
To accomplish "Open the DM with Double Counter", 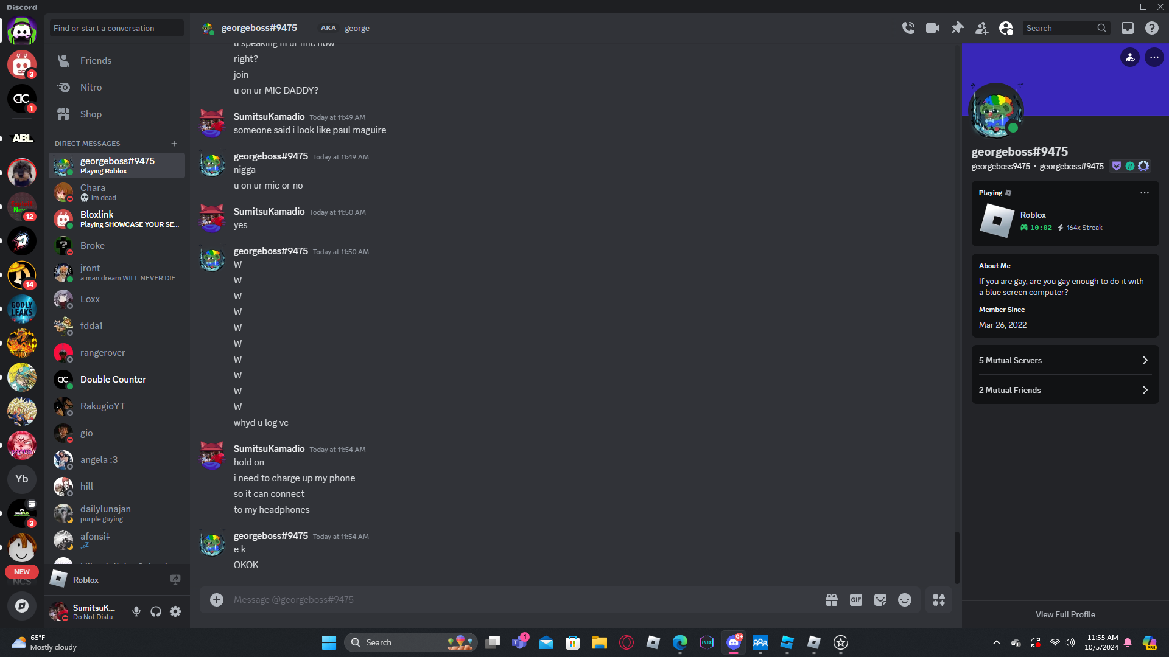I will tap(113, 380).
